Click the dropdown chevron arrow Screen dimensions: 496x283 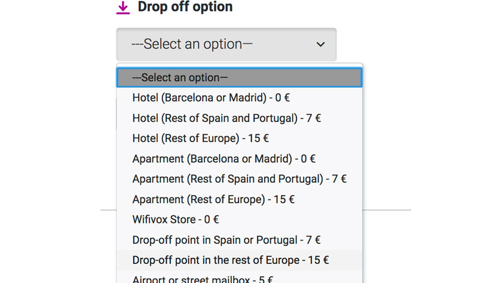(320, 45)
